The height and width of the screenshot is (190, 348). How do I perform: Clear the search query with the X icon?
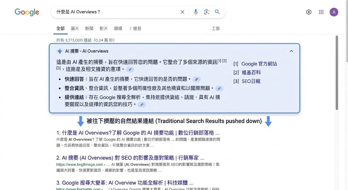coord(182,12)
